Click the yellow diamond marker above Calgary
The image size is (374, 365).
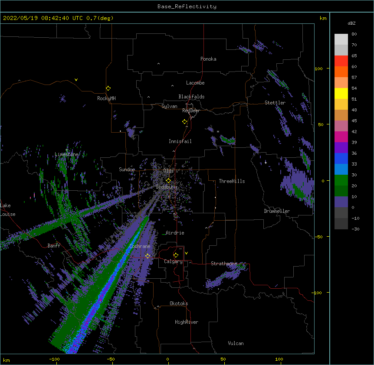[176, 255]
